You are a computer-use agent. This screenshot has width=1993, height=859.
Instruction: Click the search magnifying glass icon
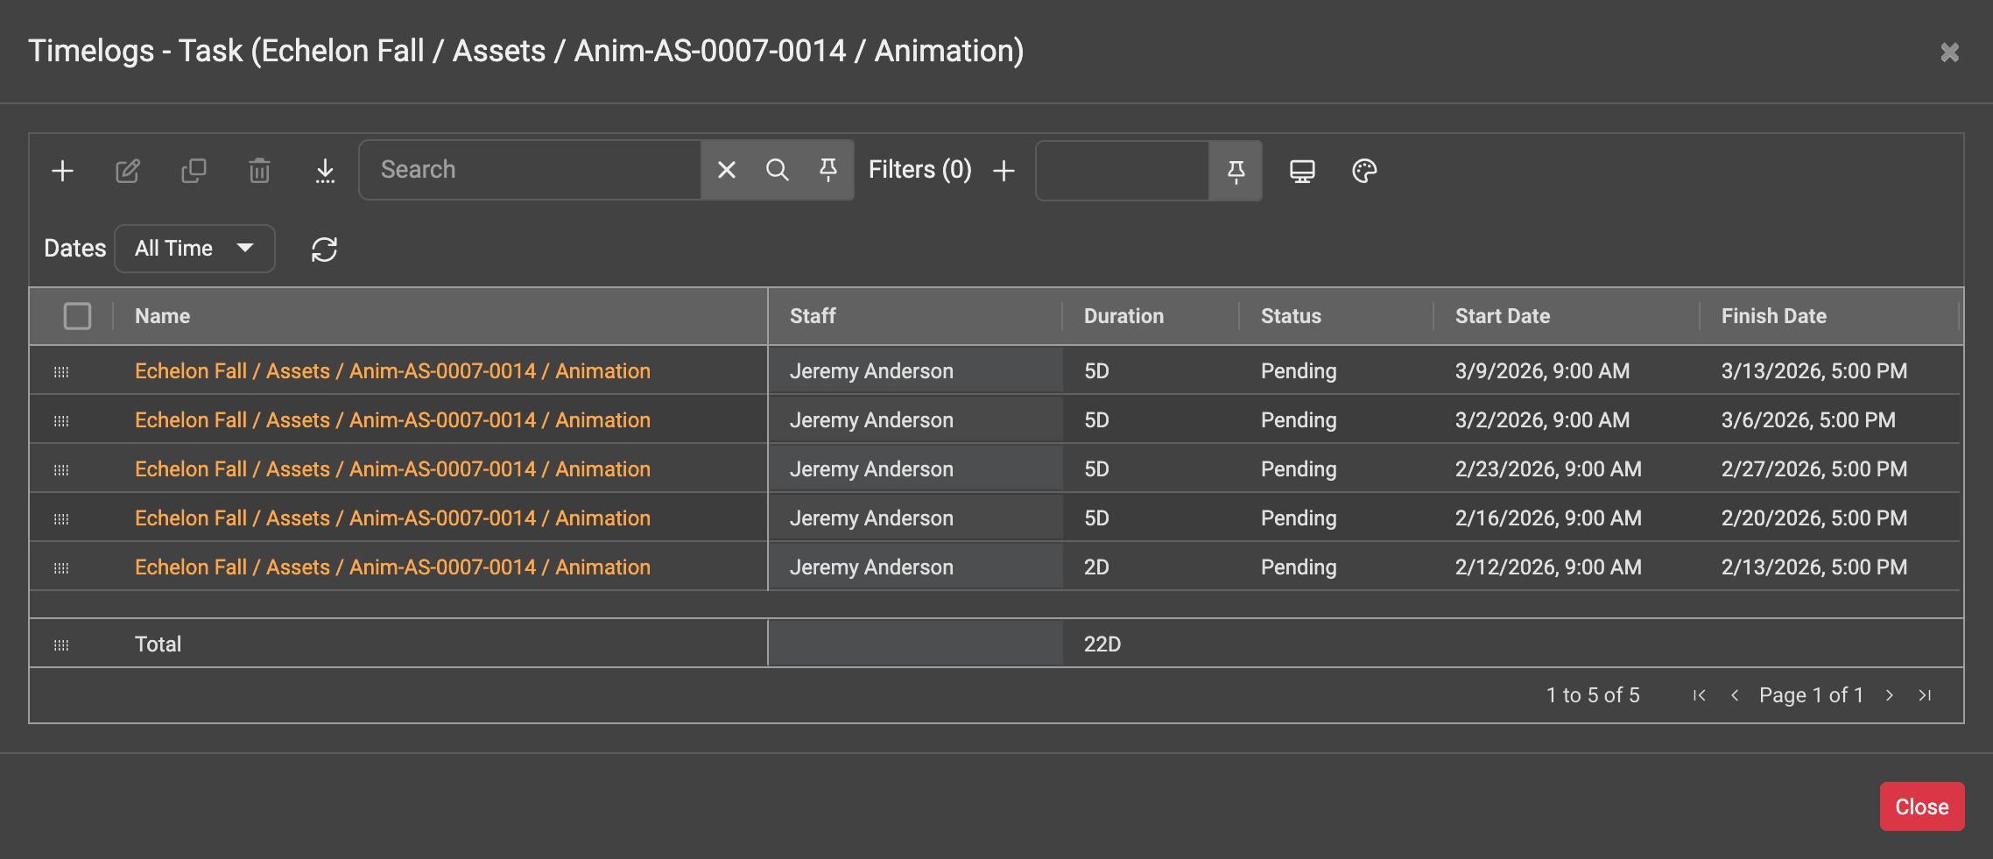pyautogui.click(x=778, y=170)
